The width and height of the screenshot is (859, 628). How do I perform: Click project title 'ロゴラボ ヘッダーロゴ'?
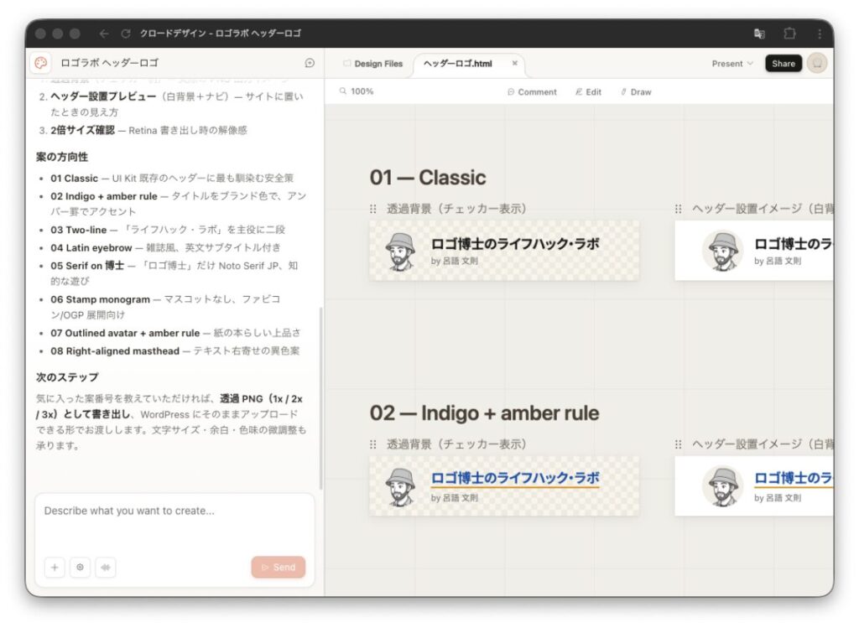point(110,63)
